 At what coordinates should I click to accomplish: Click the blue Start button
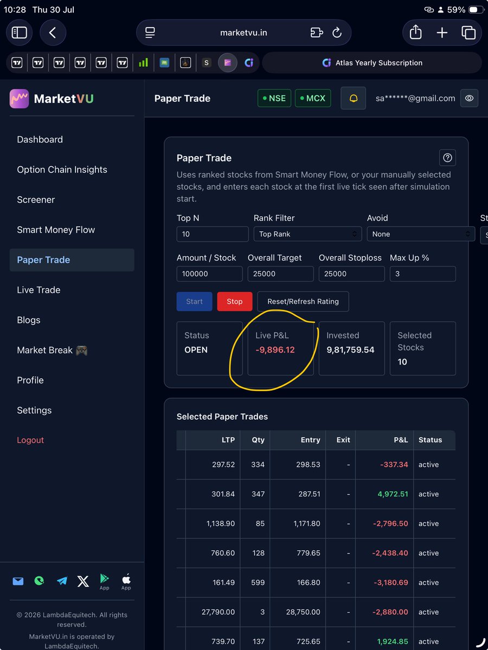click(x=194, y=301)
